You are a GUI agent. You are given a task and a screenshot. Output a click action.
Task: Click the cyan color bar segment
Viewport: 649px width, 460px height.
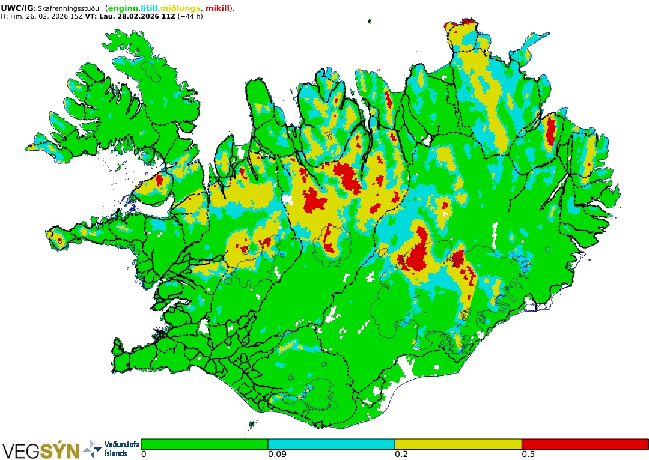tap(331, 444)
